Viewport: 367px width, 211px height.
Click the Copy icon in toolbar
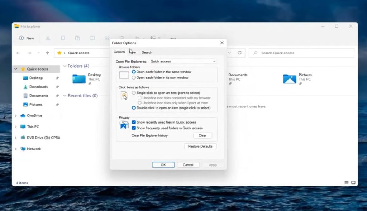tap(63, 38)
